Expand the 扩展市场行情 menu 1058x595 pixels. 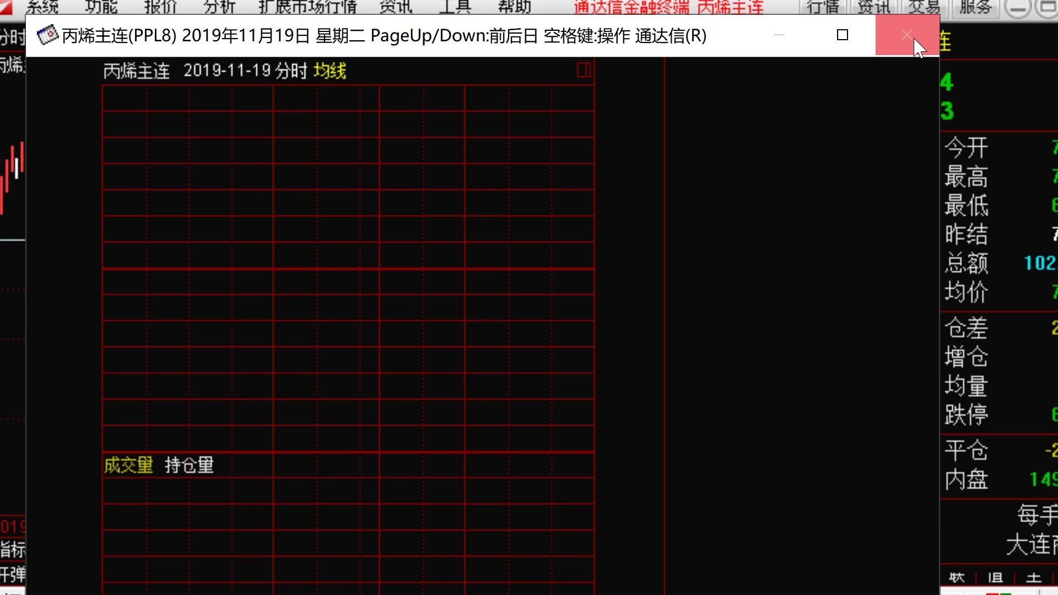click(x=307, y=6)
